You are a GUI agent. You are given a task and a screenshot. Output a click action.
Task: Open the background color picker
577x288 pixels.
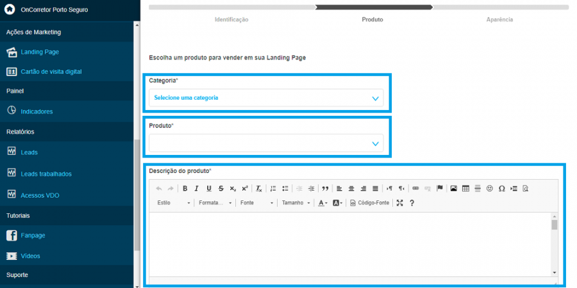pyautogui.click(x=337, y=203)
